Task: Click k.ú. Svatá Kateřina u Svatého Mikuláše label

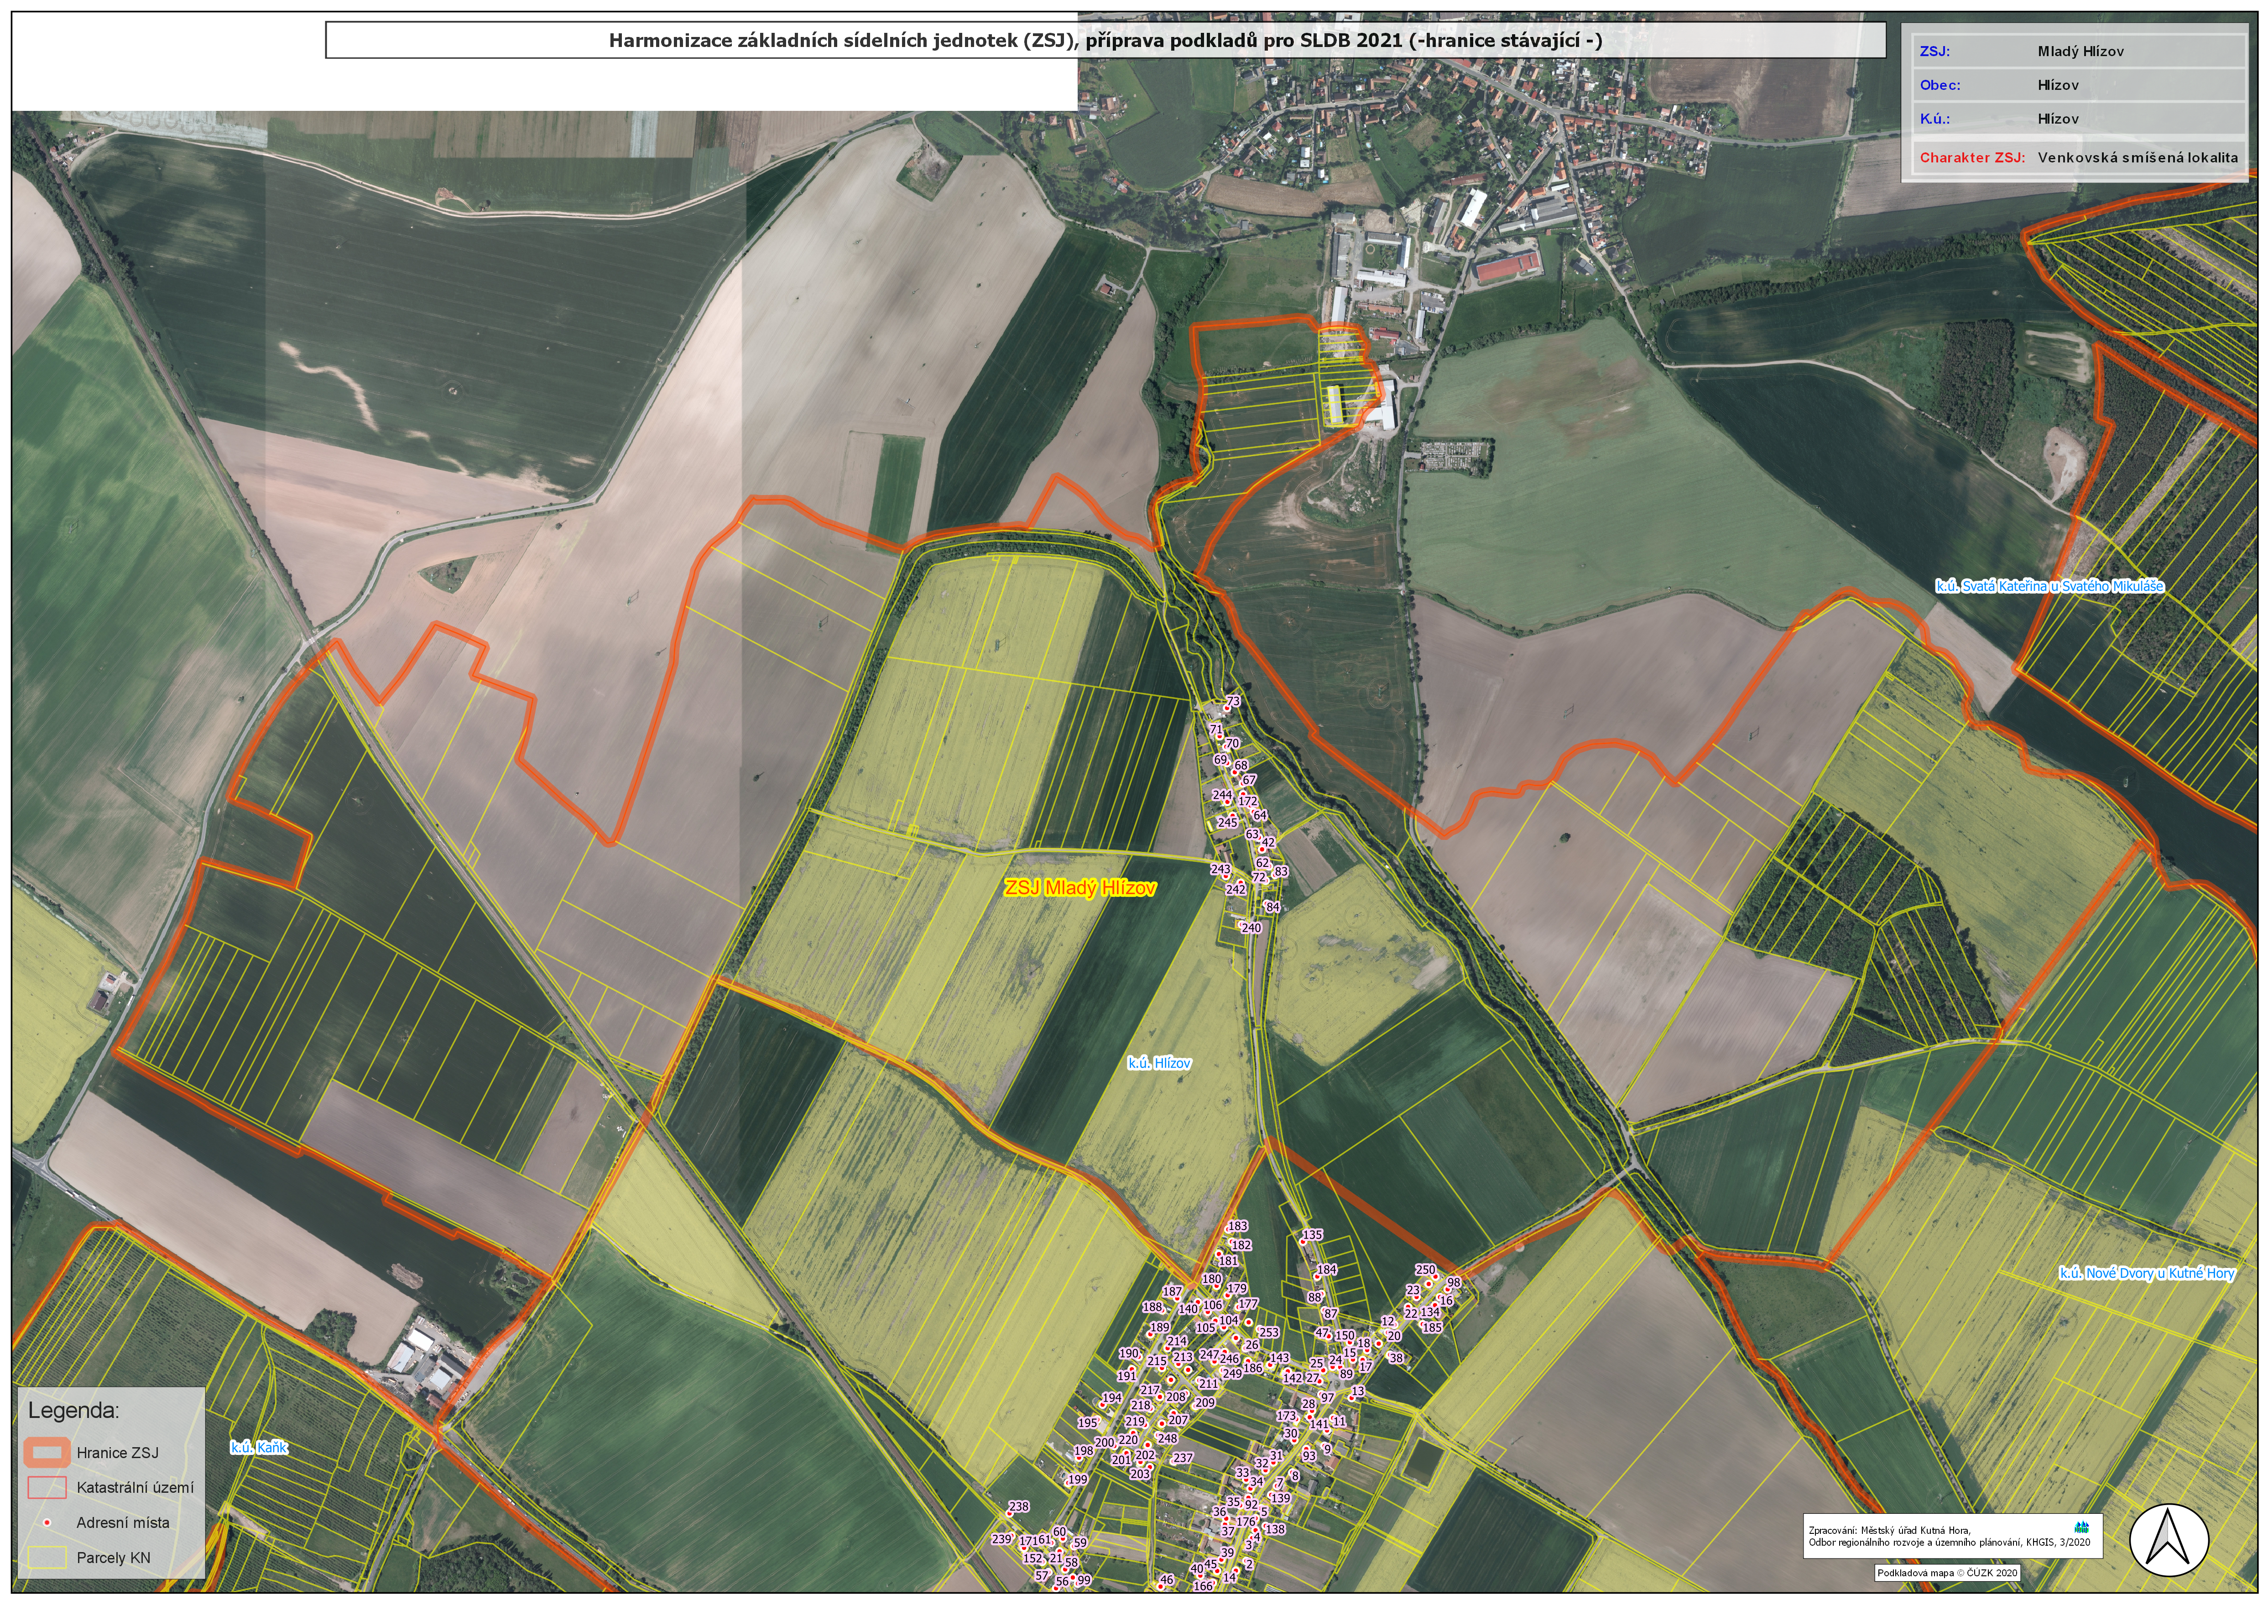Action: (x=2049, y=586)
